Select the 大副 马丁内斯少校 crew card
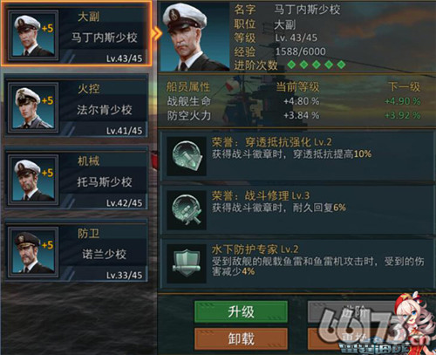 pos(76,34)
